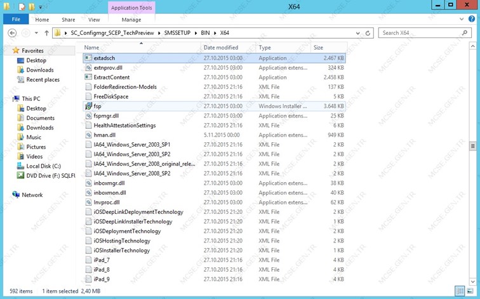
Task: Switch to the View ribbon tab
Action: [94, 20]
